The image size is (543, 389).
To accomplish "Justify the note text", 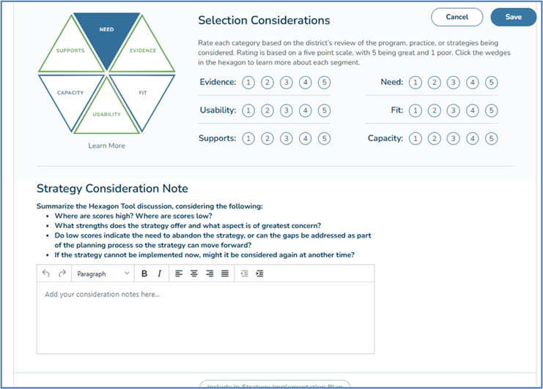I will point(225,273).
